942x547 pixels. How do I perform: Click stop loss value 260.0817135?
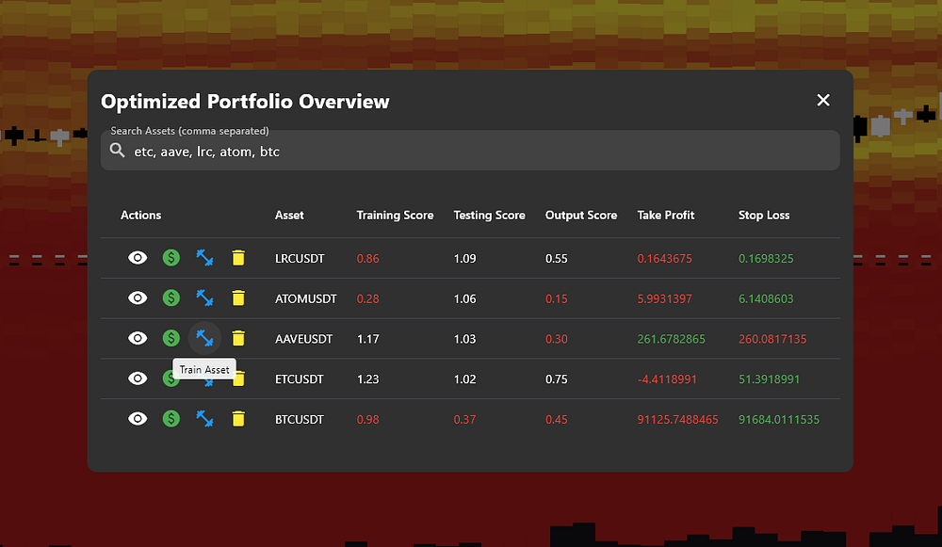click(772, 339)
